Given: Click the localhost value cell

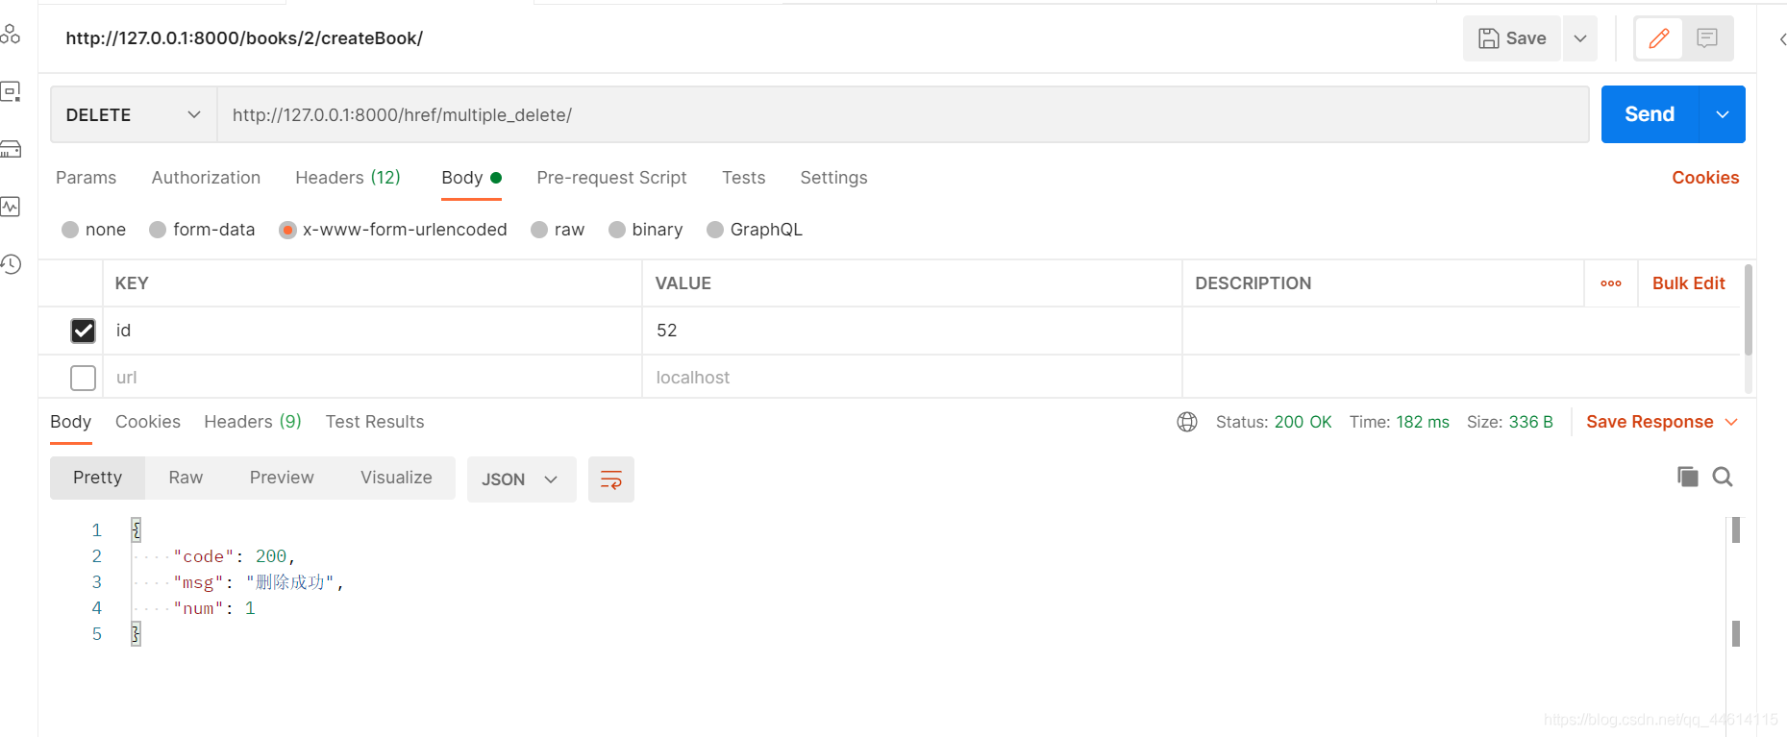Looking at the screenshot, I should click(x=911, y=377).
